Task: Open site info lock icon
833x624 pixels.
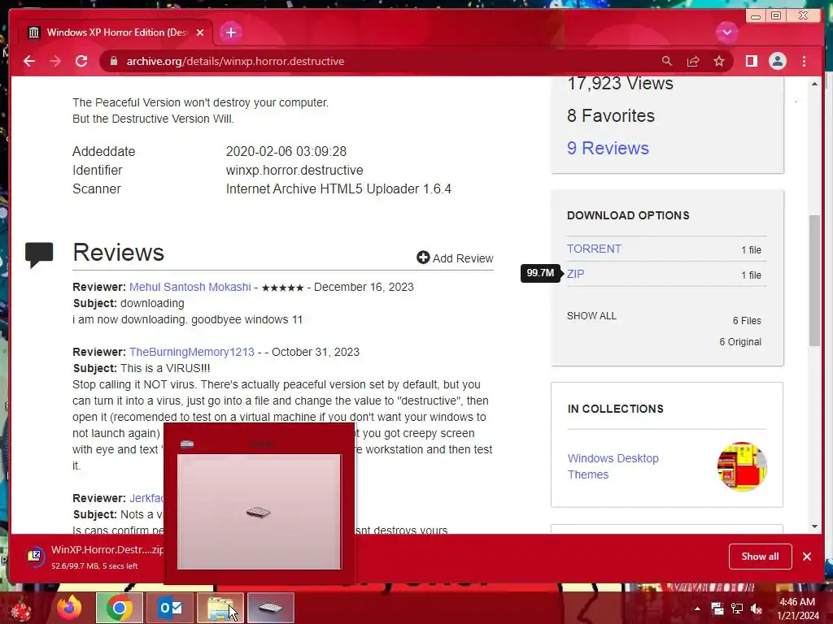Action: 114,61
